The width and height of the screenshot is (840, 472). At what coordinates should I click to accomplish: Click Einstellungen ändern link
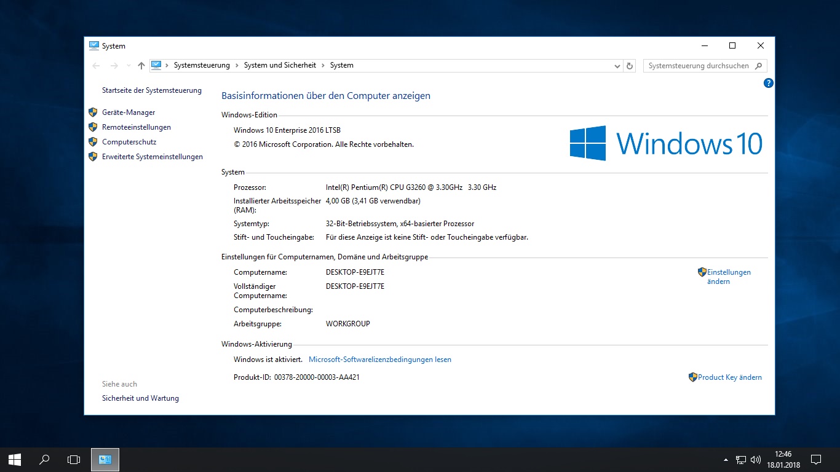(x=729, y=277)
